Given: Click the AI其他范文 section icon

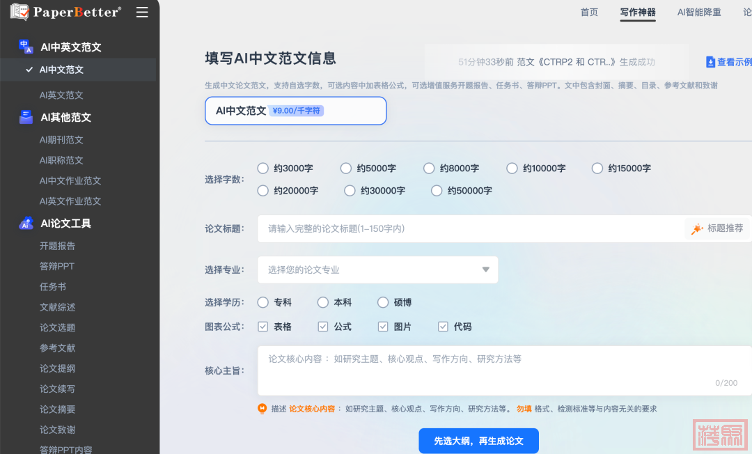Looking at the screenshot, I should [26, 117].
